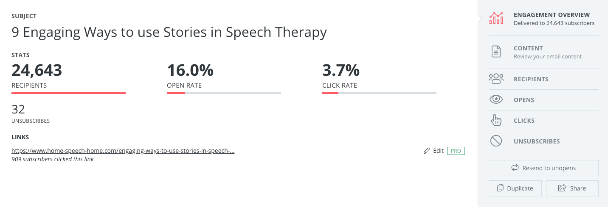Open the Content document icon
608x207 pixels.
coord(496,52)
